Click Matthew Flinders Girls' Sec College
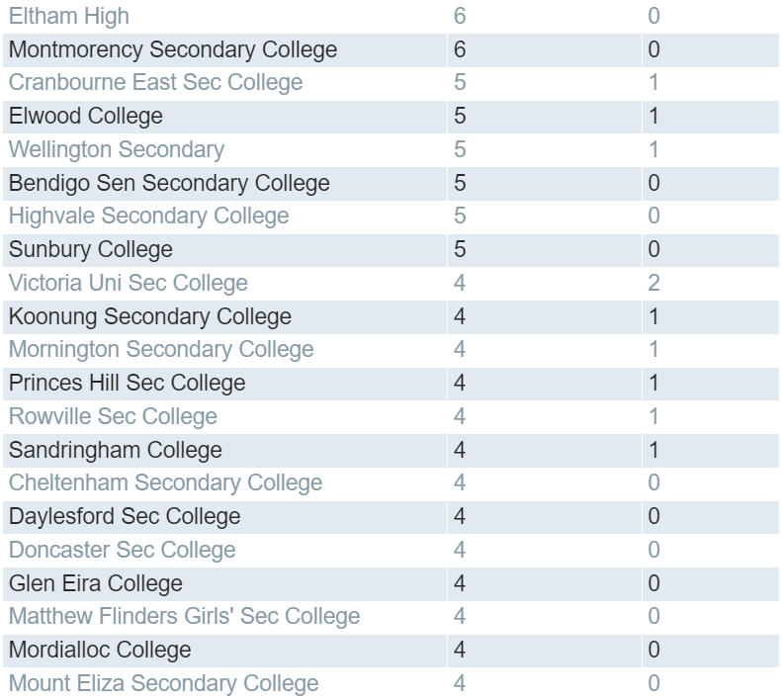 tap(185, 616)
